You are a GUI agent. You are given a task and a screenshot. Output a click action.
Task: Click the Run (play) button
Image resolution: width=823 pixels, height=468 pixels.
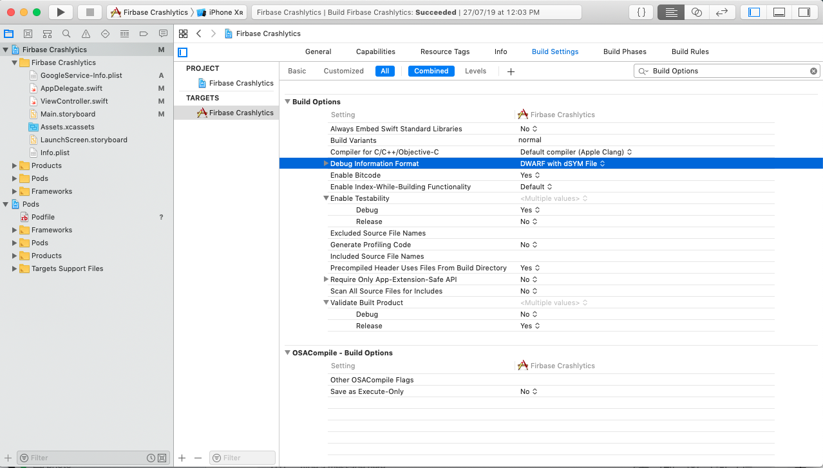61,12
